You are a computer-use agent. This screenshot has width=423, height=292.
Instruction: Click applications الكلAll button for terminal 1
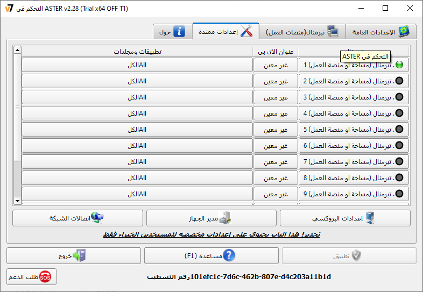(x=137, y=65)
